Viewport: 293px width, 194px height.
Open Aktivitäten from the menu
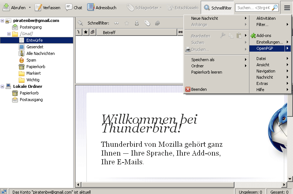pyautogui.click(x=270, y=18)
